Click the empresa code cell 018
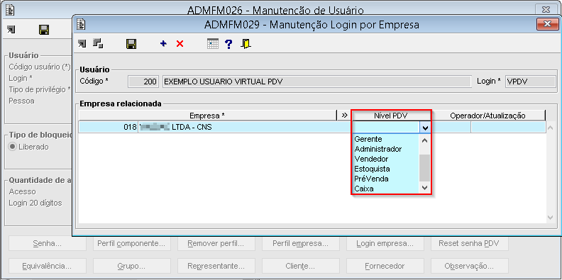The height and width of the screenshot is (280, 562). tap(109, 127)
